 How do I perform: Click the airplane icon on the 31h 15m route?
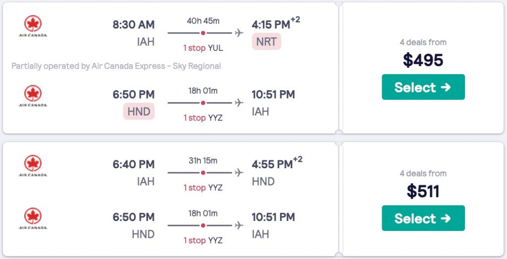coord(239,173)
